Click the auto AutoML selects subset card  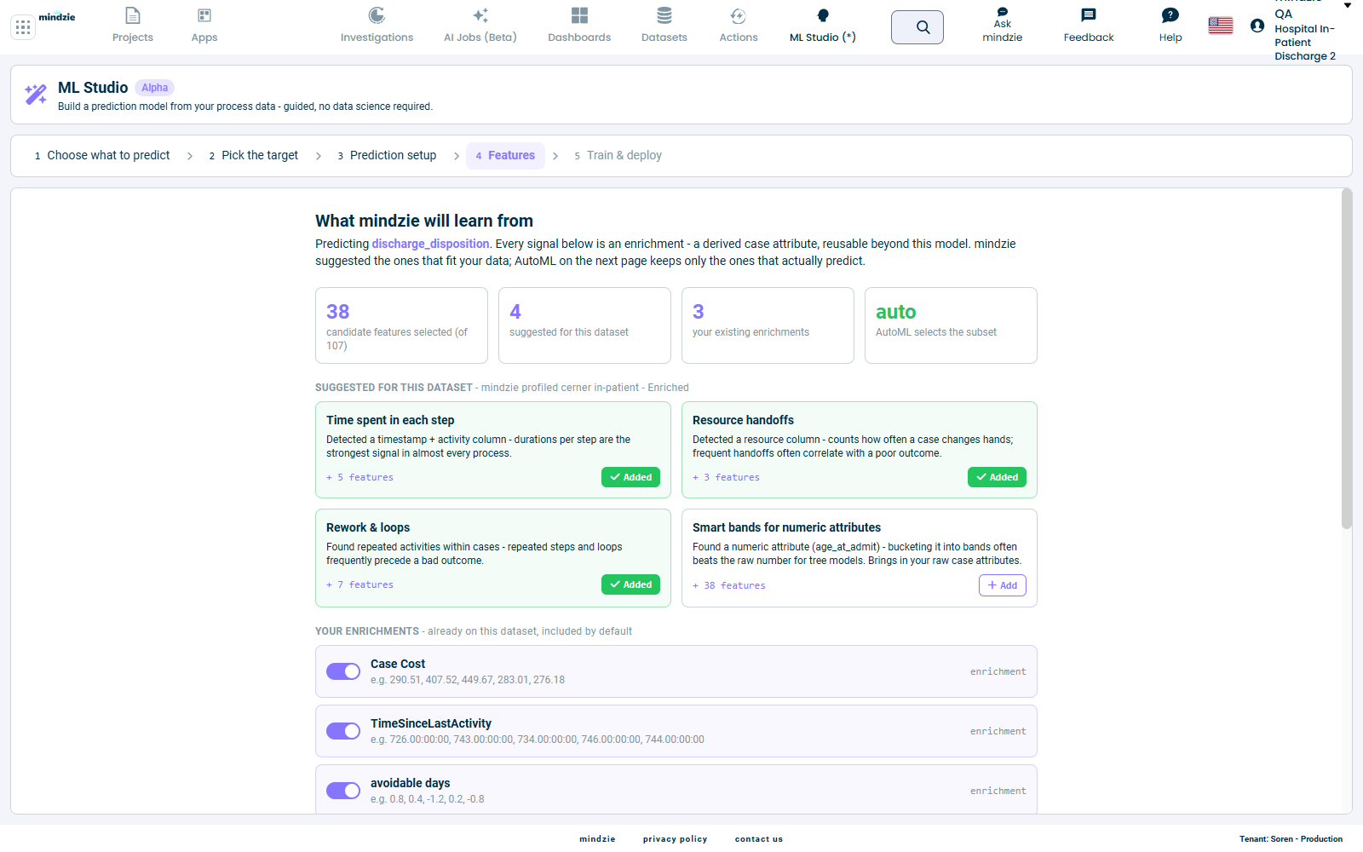(951, 325)
